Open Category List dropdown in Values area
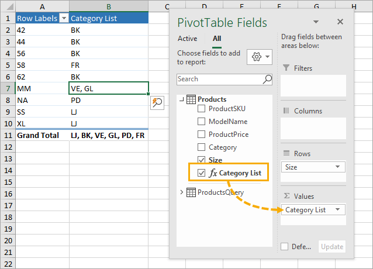The image size is (373, 269). tap(339, 209)
